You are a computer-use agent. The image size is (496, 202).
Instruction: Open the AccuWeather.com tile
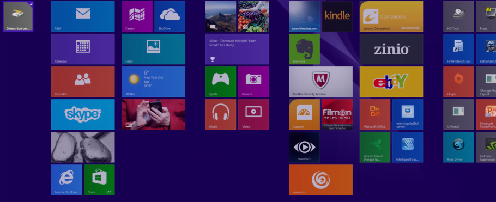pos(304,16)
